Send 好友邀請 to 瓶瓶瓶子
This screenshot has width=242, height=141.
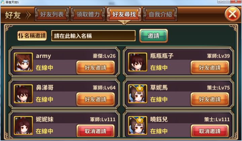[210, 67]
